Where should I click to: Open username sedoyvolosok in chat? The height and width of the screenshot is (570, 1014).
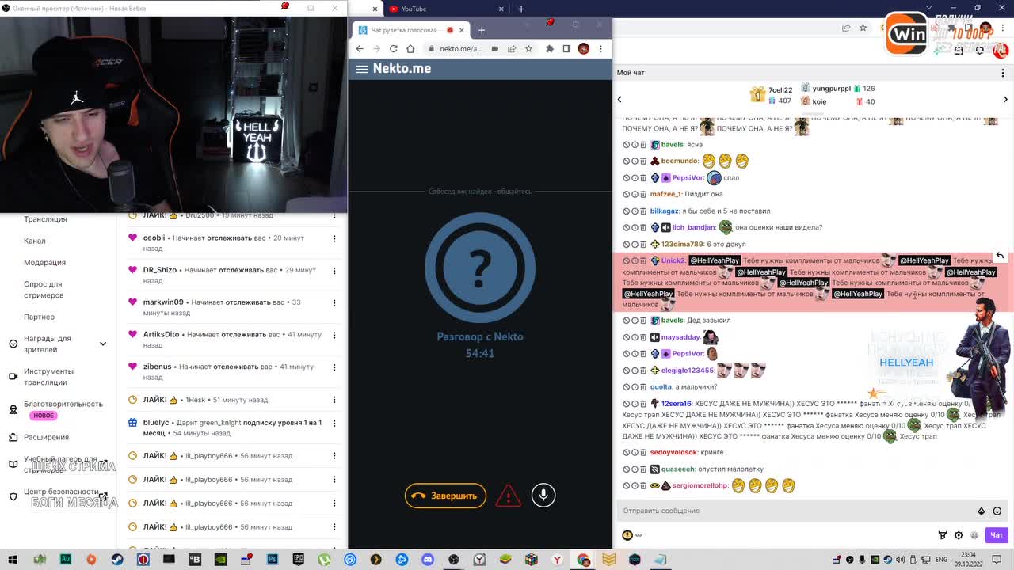pyautogui.click(x=673, y=452)
